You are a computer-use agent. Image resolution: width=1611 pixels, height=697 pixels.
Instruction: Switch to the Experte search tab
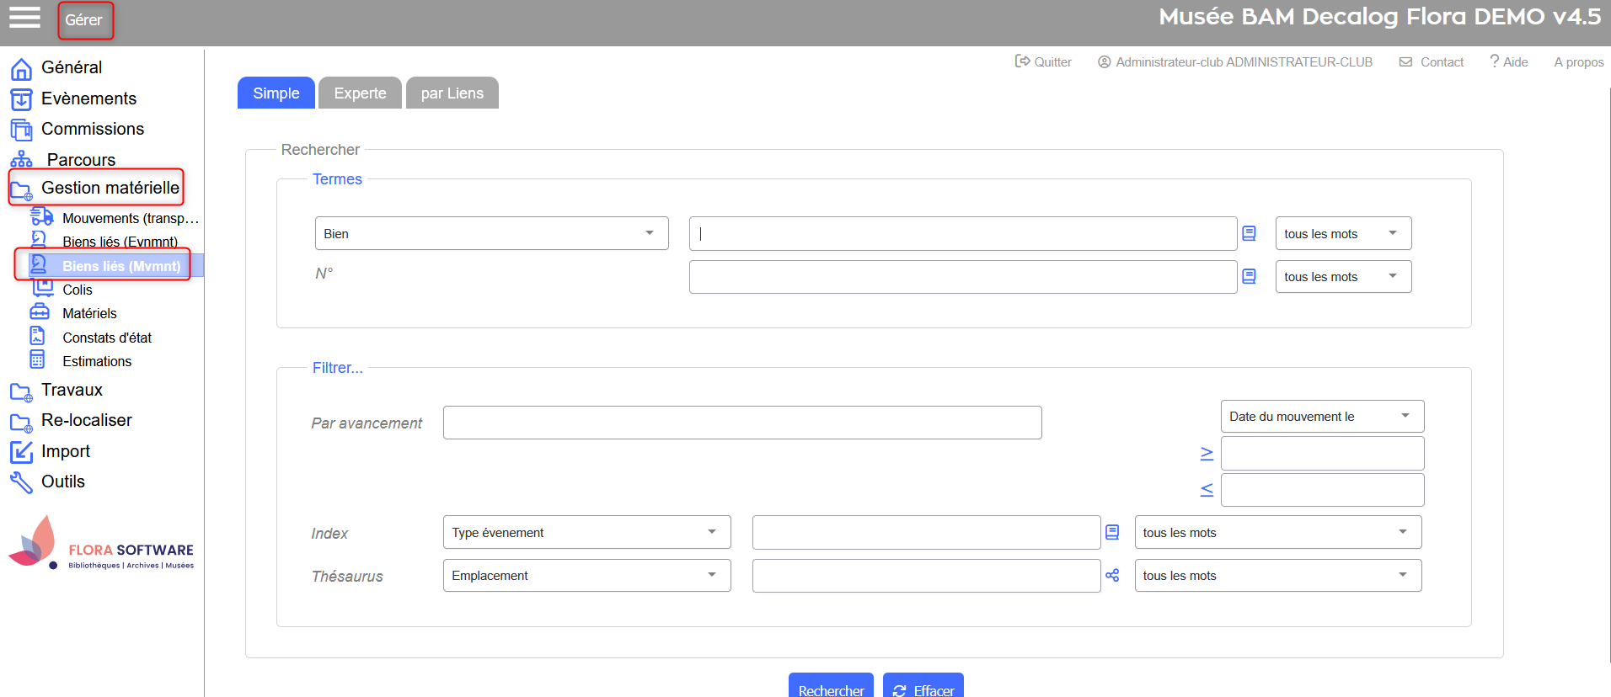click(360, 93)
